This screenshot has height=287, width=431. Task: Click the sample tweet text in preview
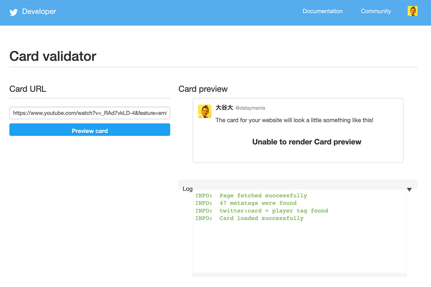click(294, 120)
